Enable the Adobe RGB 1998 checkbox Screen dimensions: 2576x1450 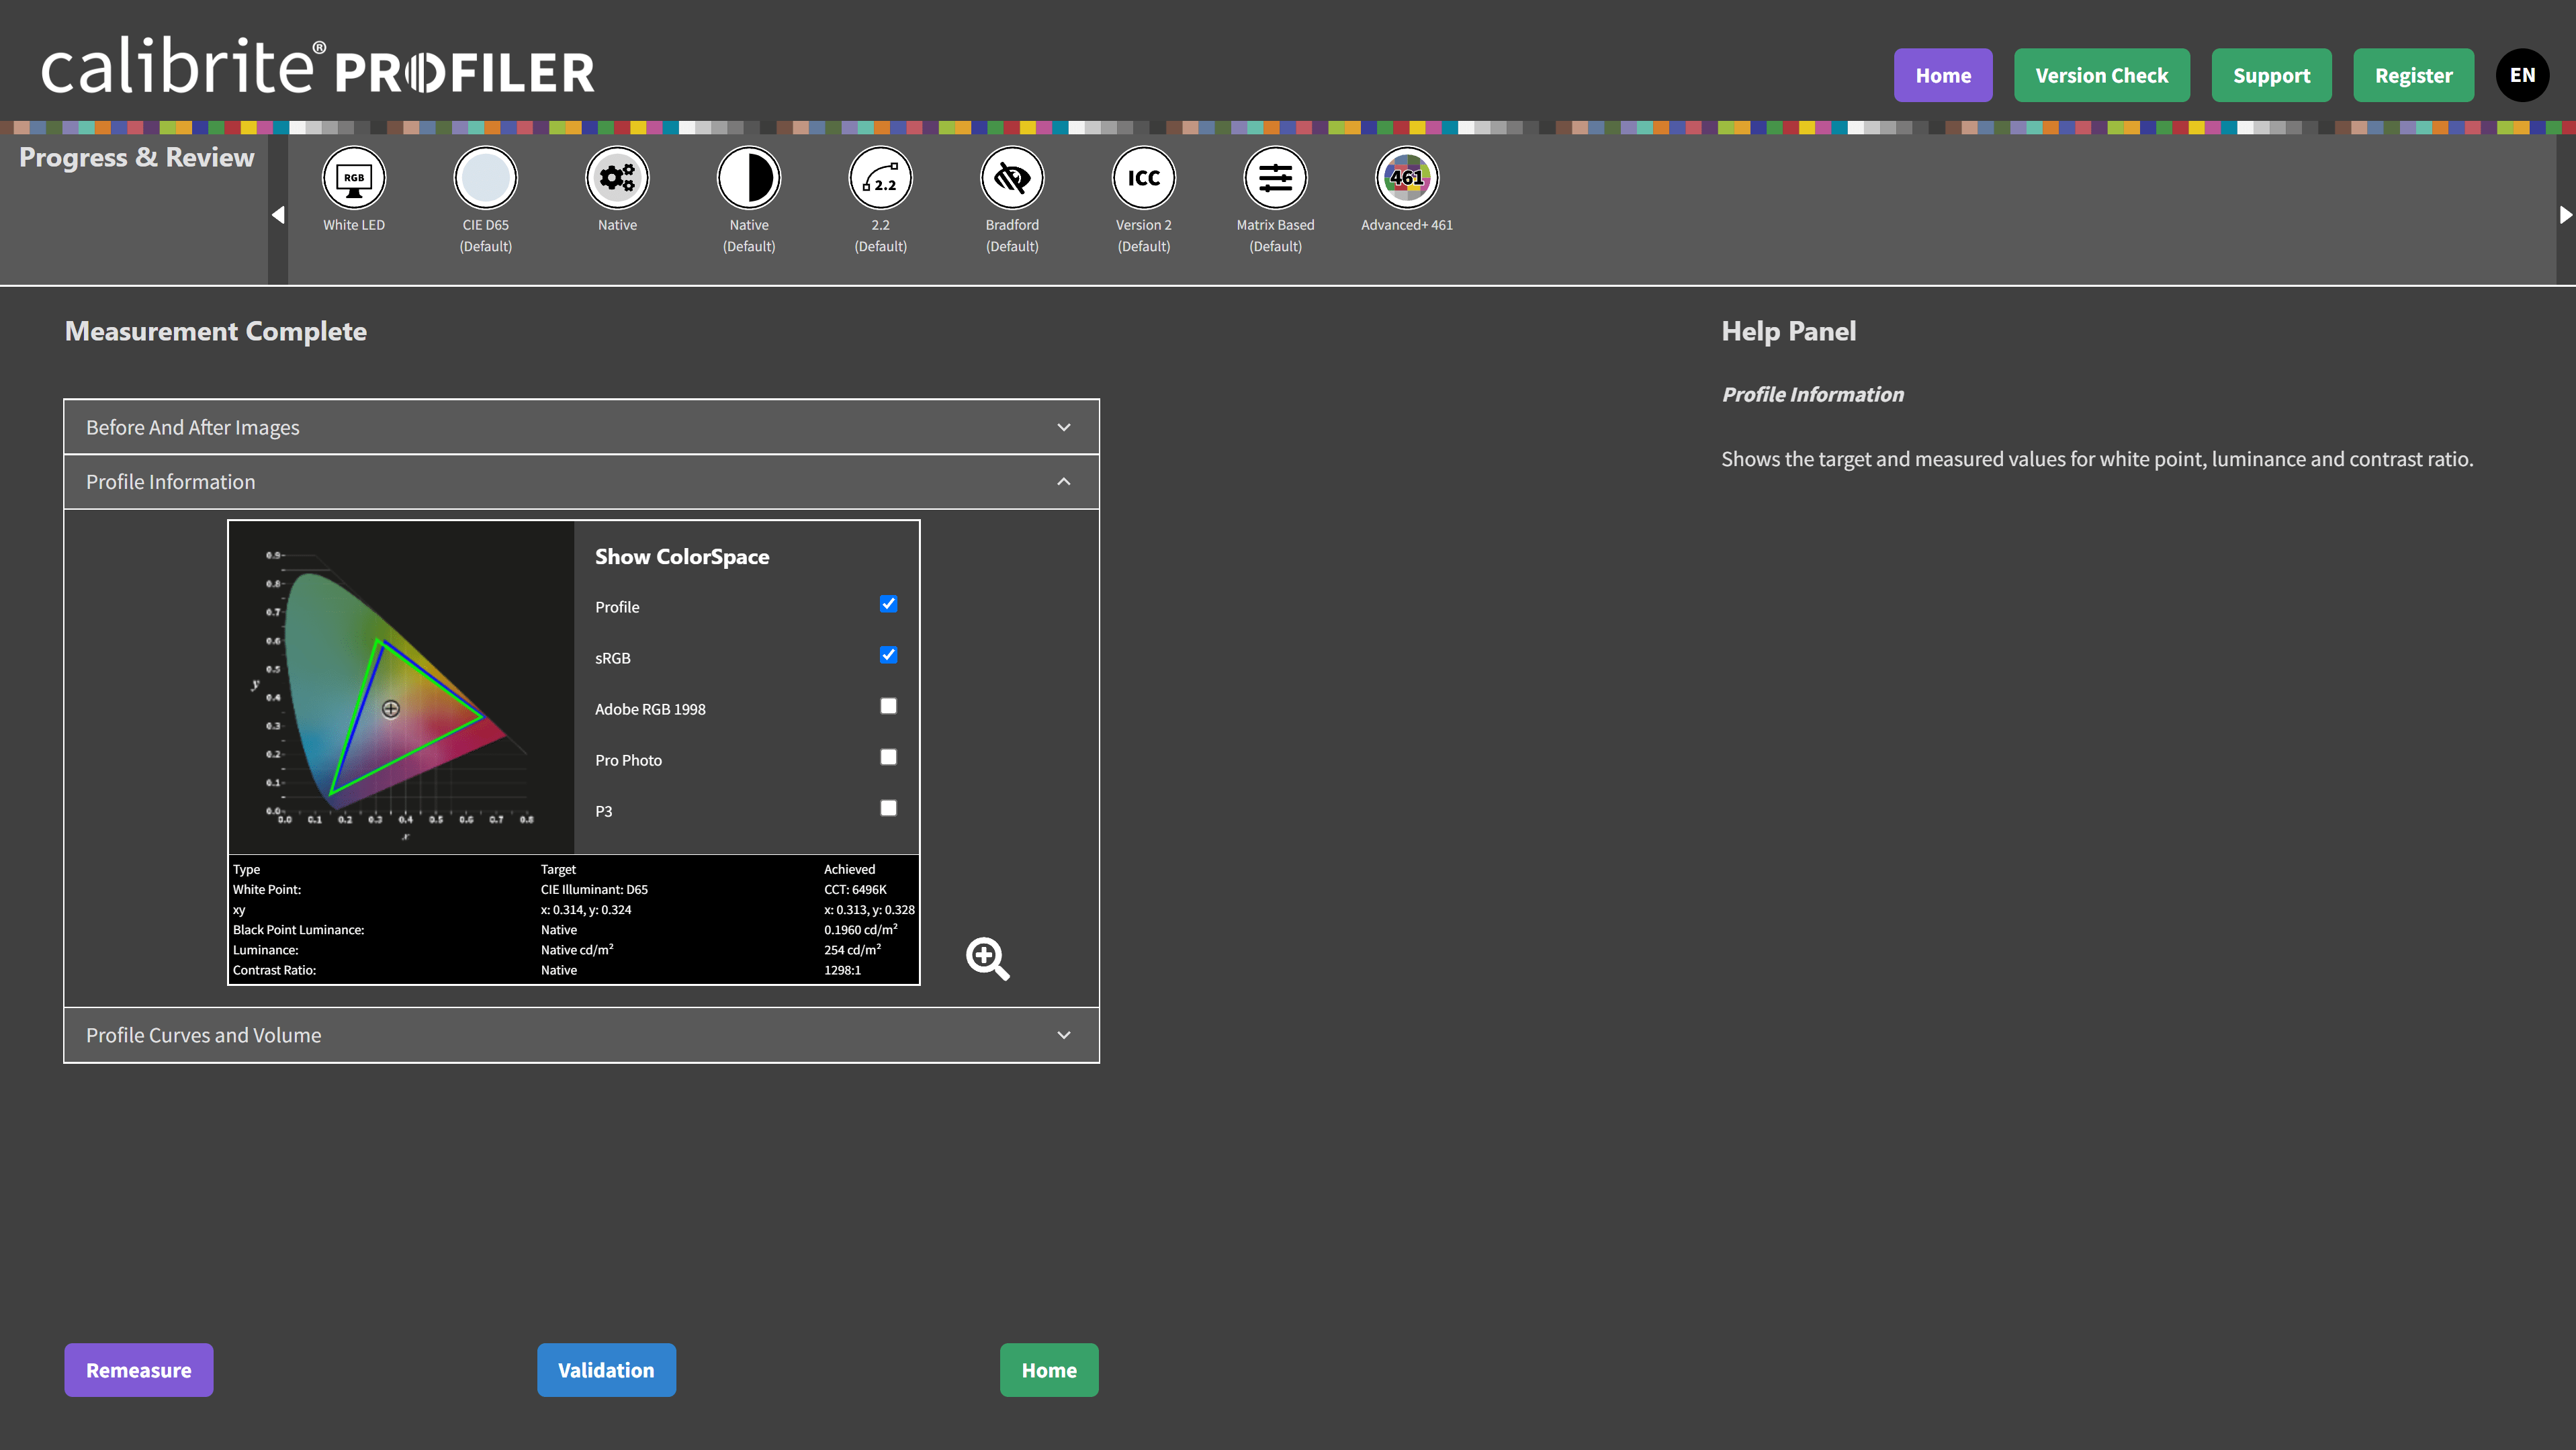point(888,706)
